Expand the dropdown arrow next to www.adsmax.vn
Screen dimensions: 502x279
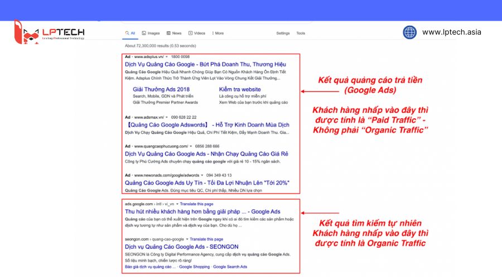166,117
